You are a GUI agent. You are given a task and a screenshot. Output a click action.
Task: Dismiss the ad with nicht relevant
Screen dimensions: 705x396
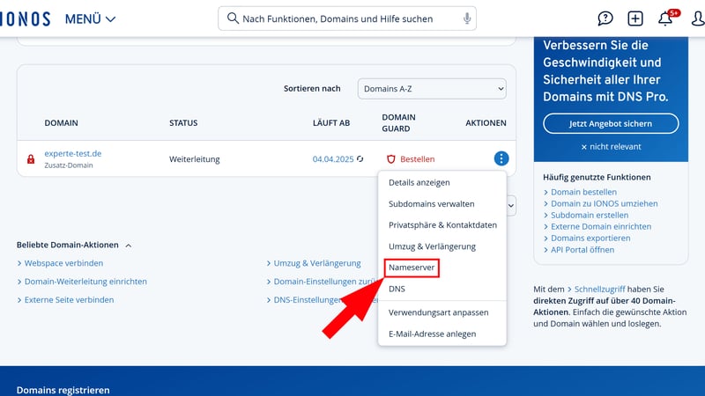[611, 146]
